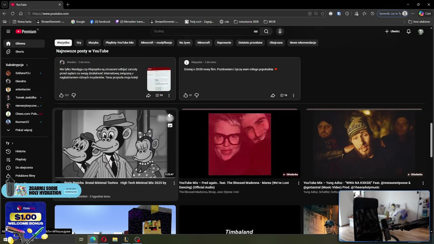Expand the Subskrypcje section chevron
The width and height of the screenshot is (434, 244).
pos(27,65)
